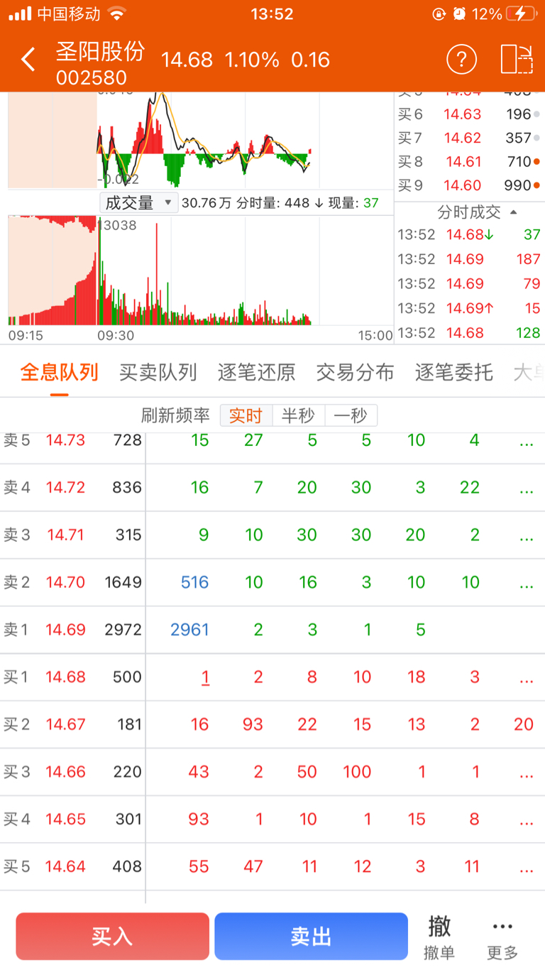
Task: Select 实时 refresh frequency
Action: coord(246,415)
